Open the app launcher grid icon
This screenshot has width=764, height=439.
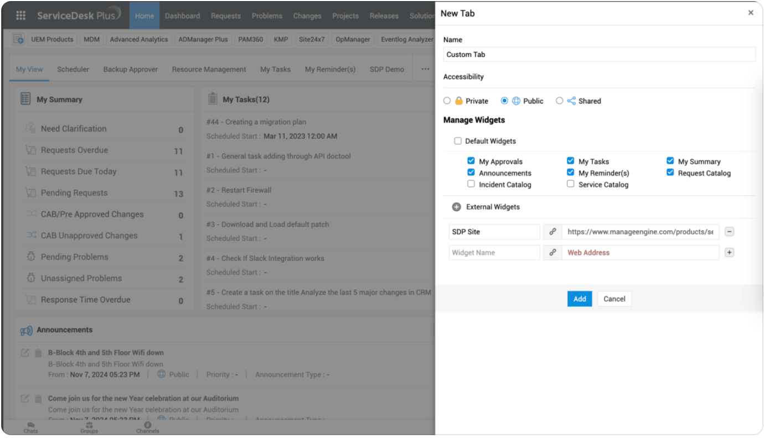click(20, 15)
